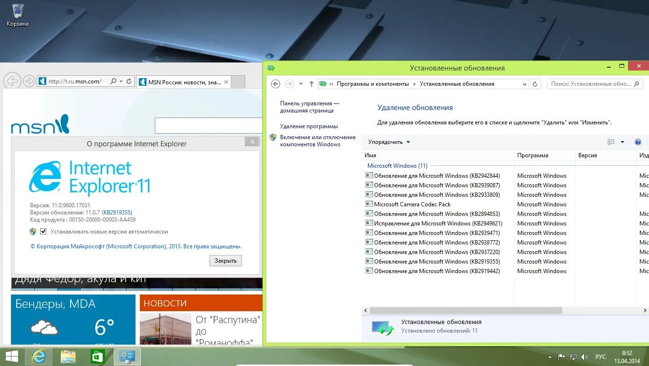Go back in Internet Explorer
649x366 pixels.
coord(12,81)
